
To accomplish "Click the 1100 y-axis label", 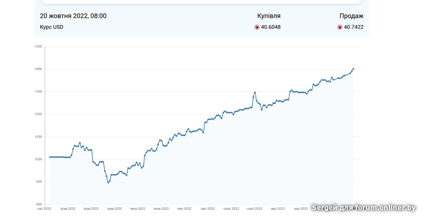I will pos(38,137).
